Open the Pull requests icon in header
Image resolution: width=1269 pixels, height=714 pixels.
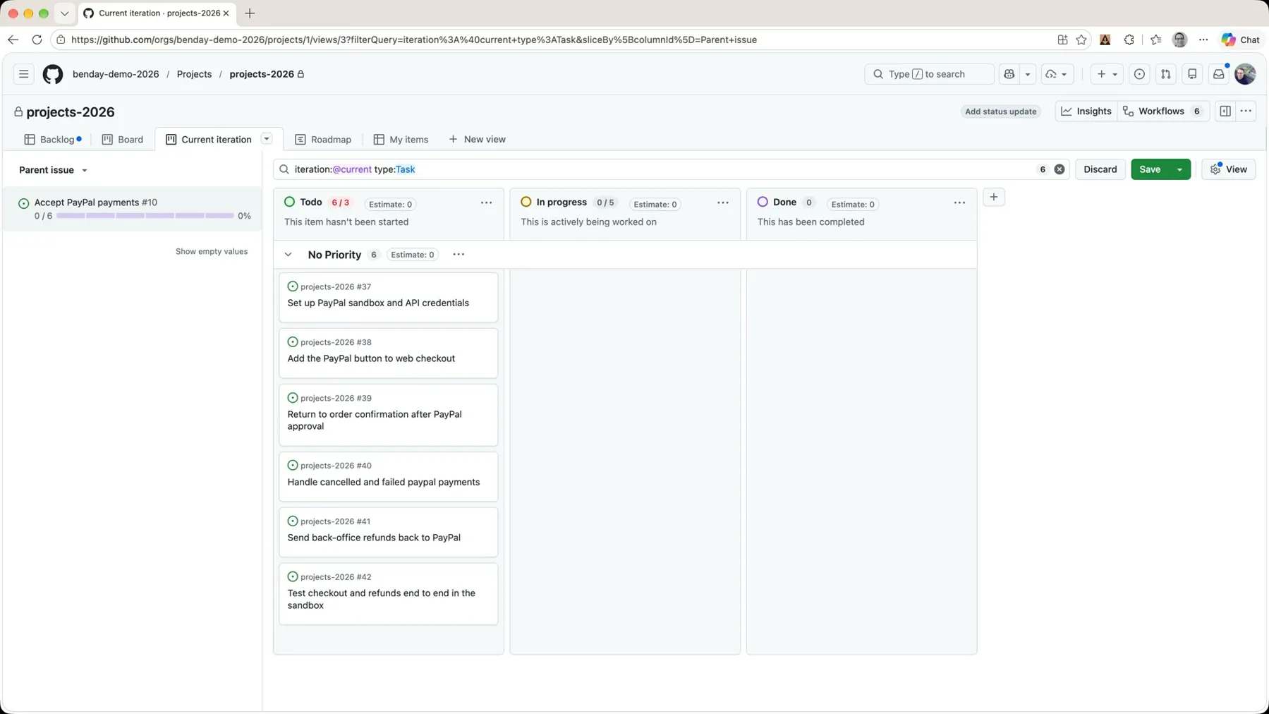(1166, 74)
